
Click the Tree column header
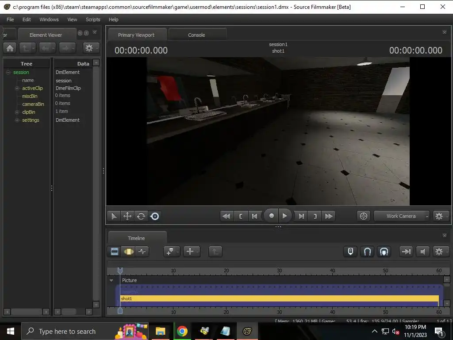[x=26, y=64]
